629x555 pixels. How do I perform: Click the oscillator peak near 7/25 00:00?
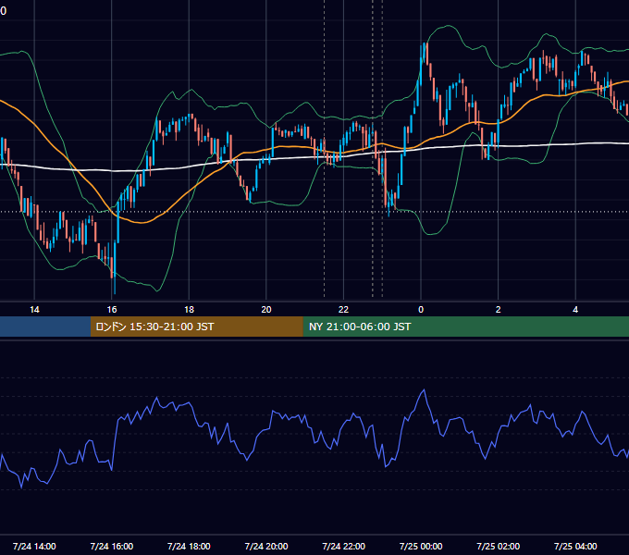click(x=424, y=390)
